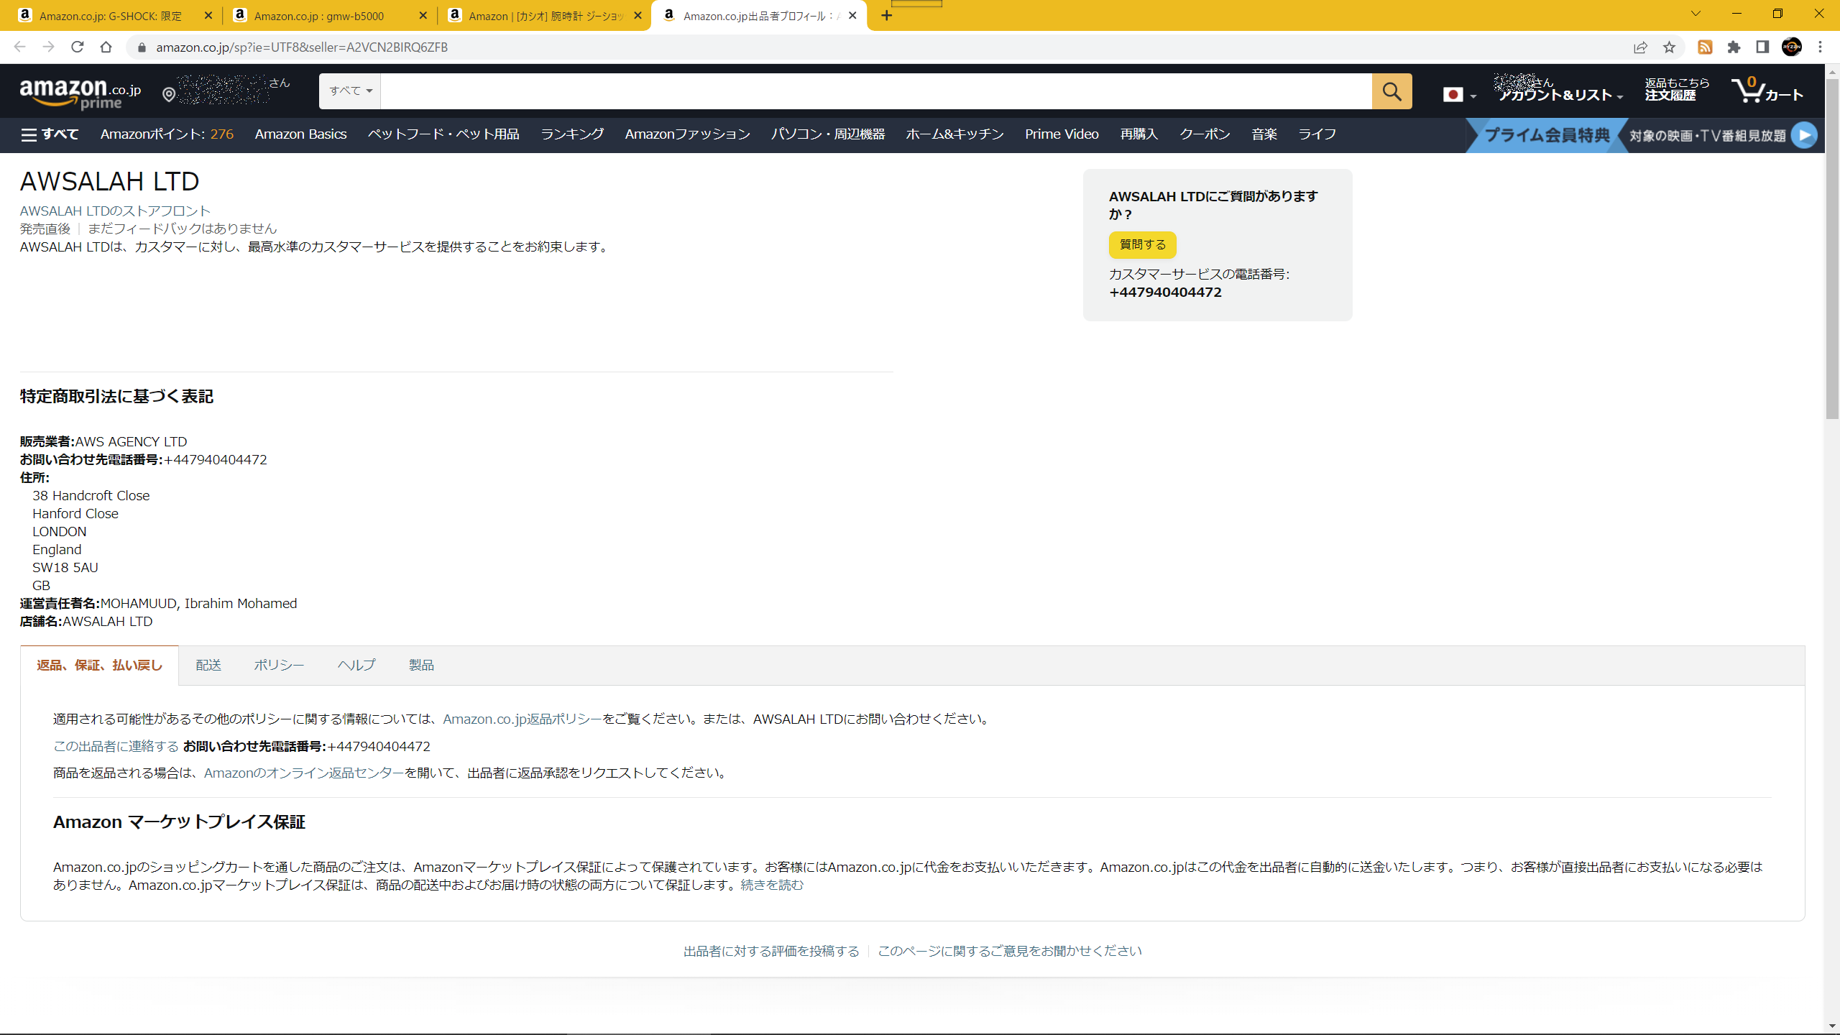
Task: Click このページに関するご意見をお聞かせください link
Action: (1010, 952)
